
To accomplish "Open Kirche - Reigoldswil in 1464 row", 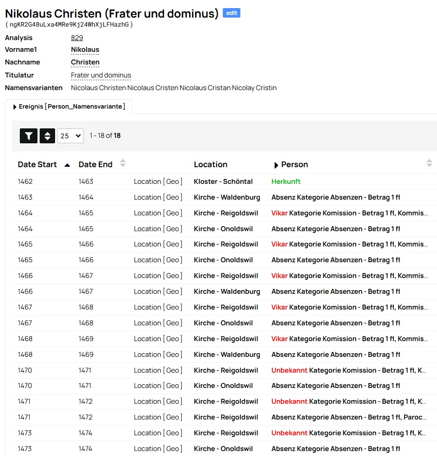I will pos(226,213).
